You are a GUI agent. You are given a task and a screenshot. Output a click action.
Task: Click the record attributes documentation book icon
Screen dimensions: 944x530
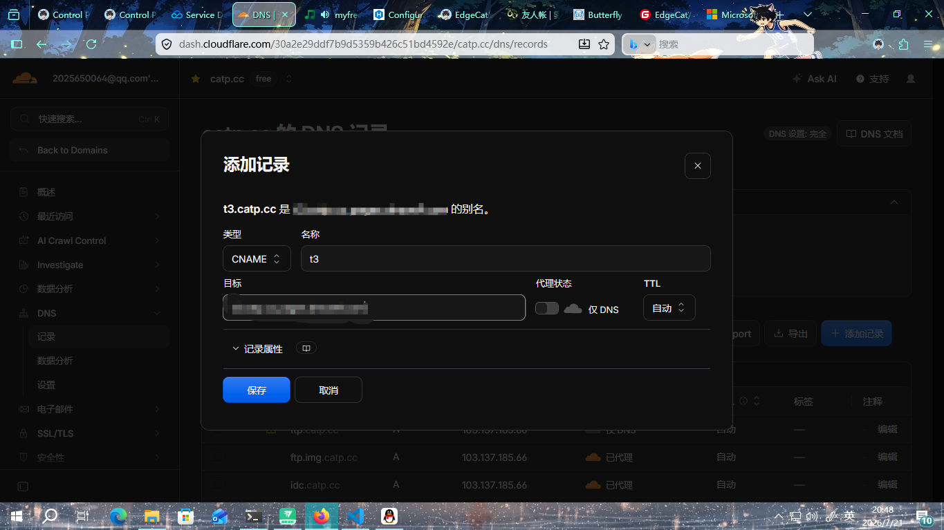tap(306, 348)
